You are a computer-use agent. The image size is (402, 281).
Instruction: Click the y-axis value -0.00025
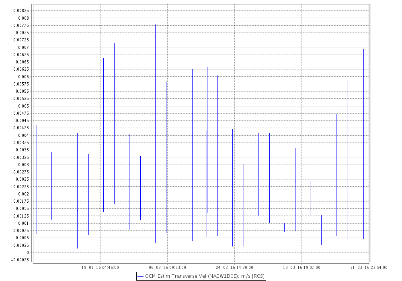click(20, 260)
